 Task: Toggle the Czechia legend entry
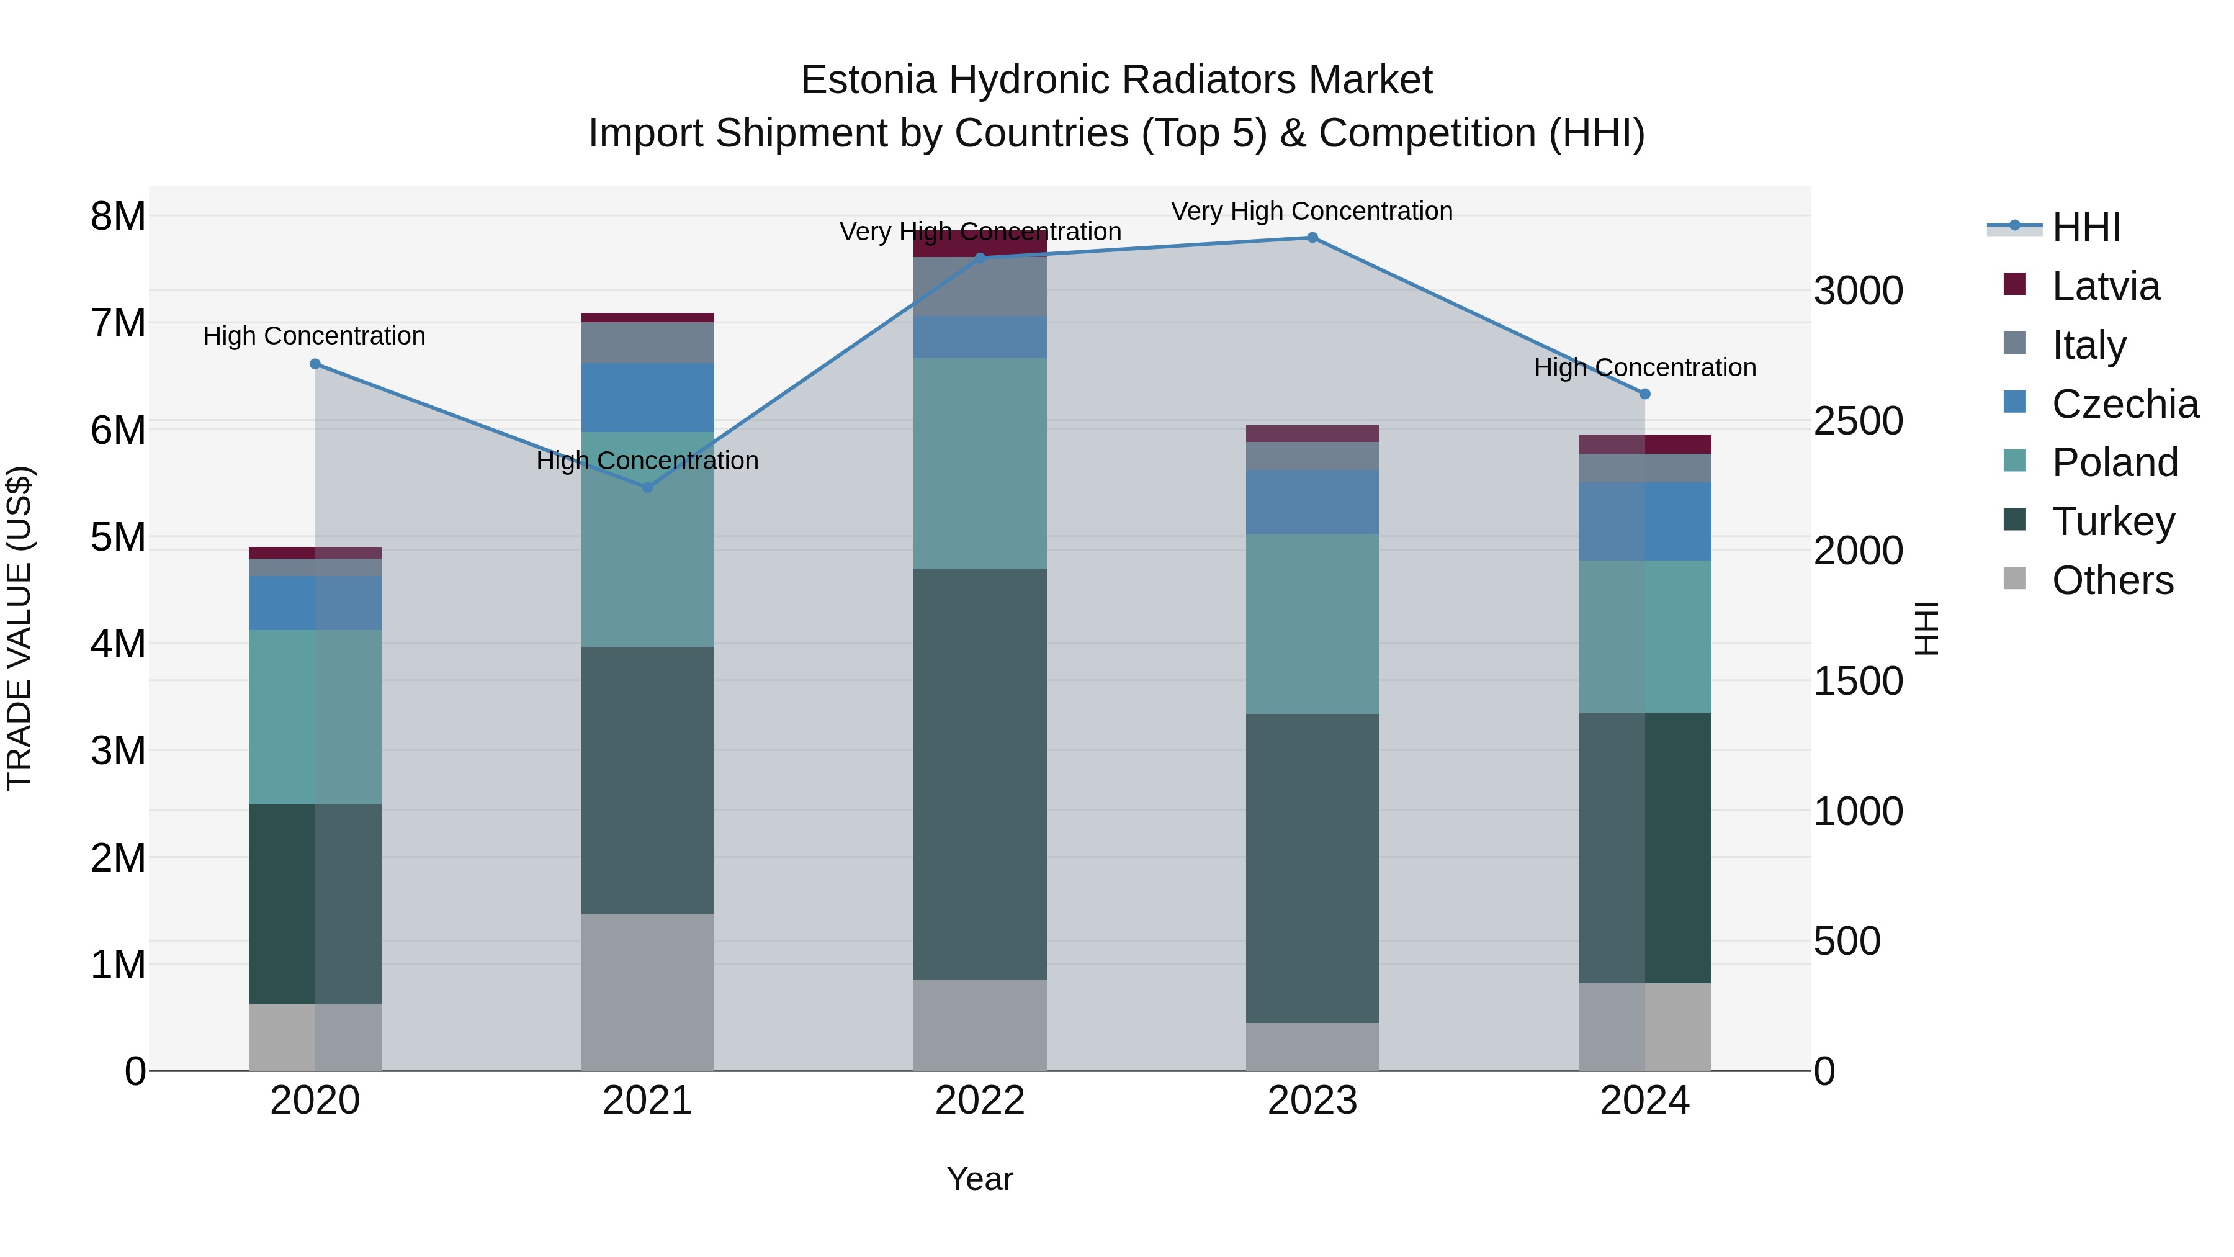2101,403
